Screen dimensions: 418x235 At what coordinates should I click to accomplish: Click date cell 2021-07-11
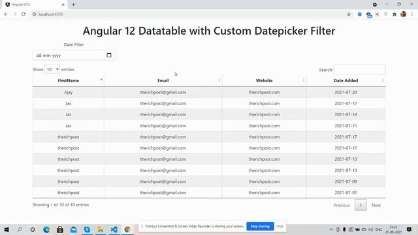346,126
